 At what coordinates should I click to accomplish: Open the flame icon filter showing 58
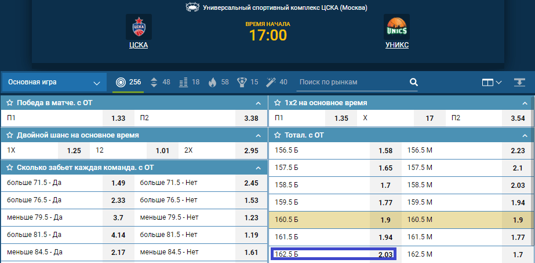point(219,82)
